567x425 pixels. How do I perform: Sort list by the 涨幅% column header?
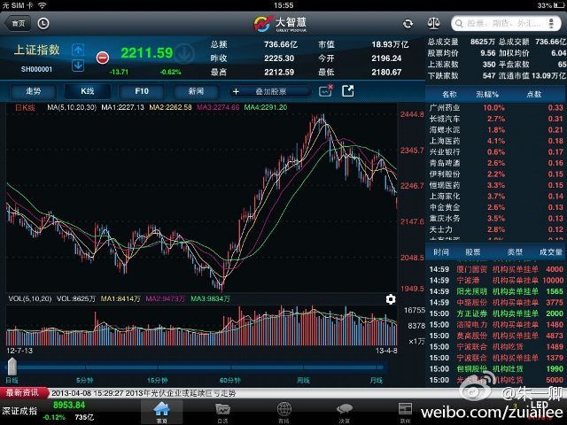coord(487,95)
